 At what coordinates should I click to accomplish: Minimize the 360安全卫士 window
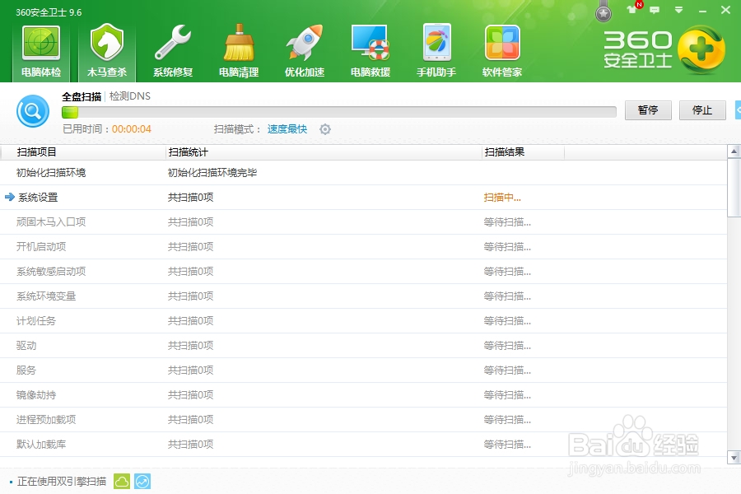(703, 10)
